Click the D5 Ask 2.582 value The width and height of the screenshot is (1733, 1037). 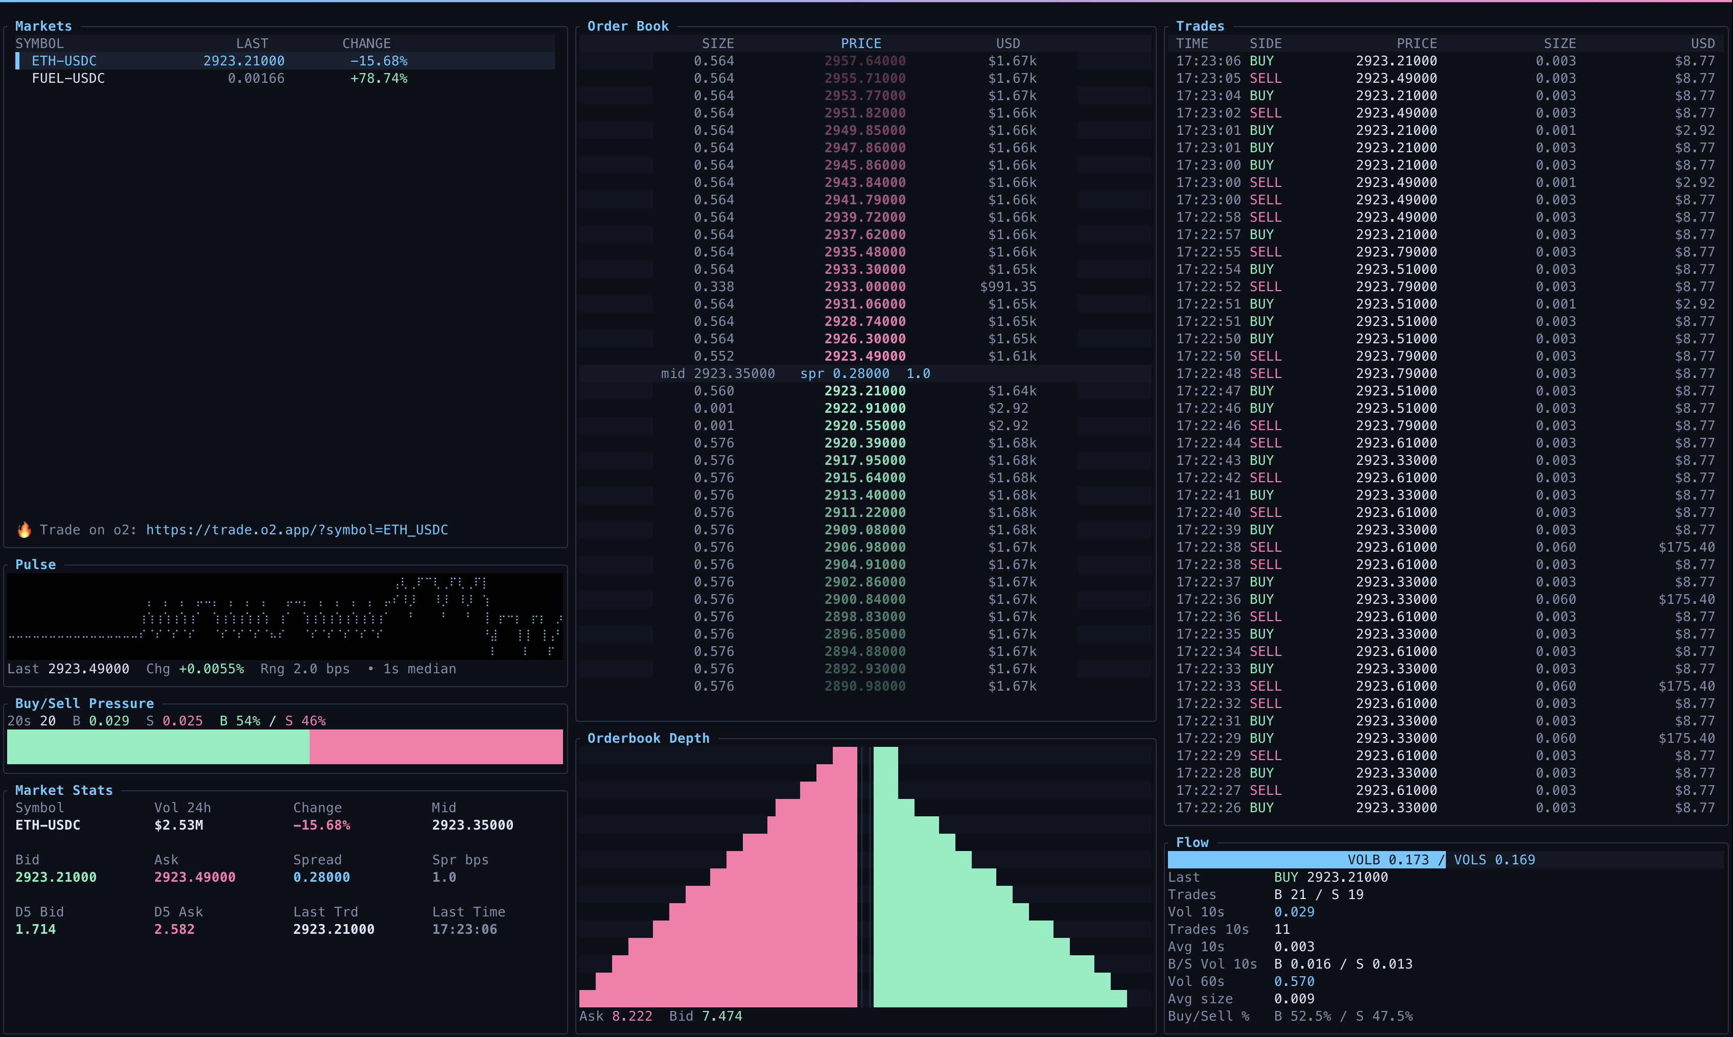[175, 929]
